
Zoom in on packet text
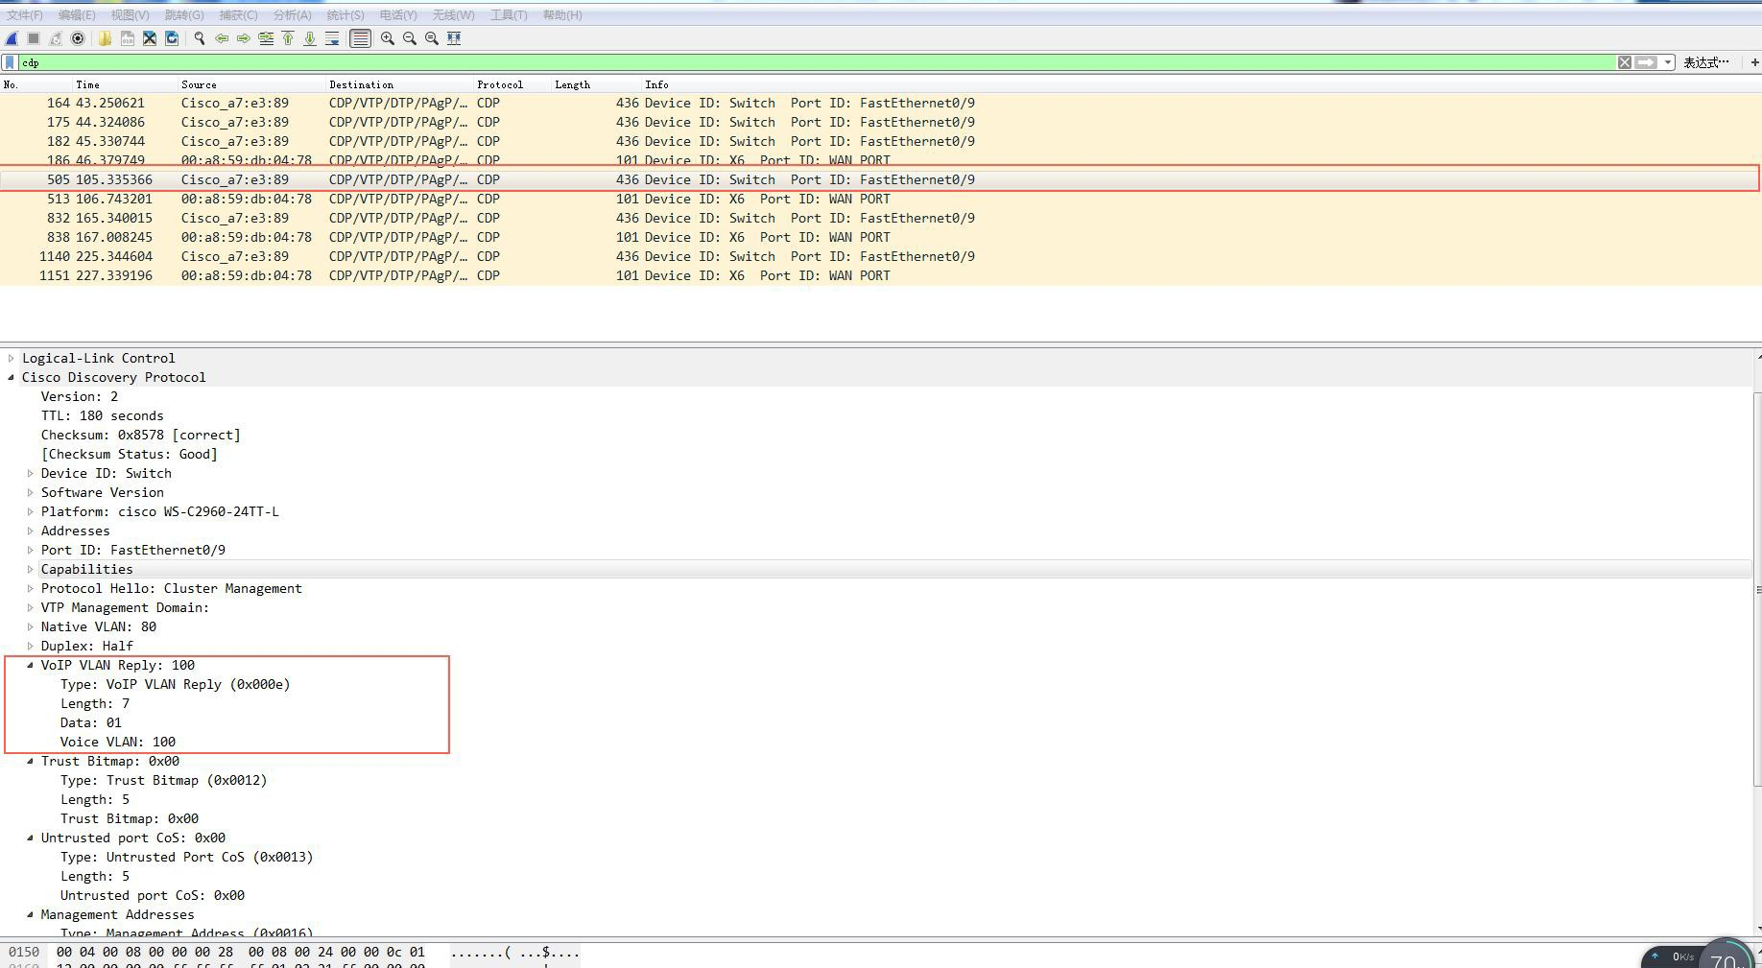pos(388,38)
